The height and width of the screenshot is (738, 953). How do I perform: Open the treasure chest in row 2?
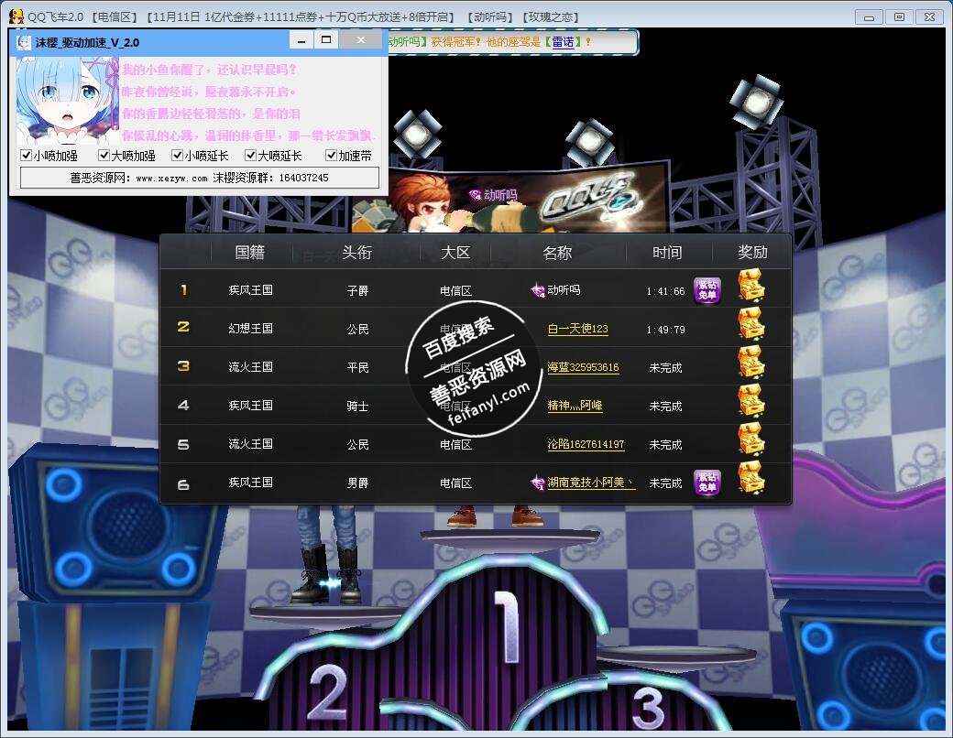click(x=750, y=325)
